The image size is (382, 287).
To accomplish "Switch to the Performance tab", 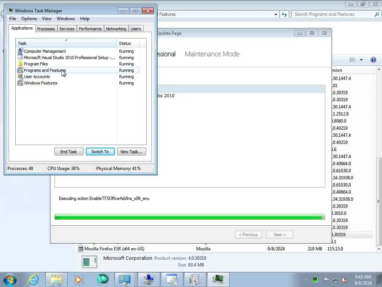I will pos(90,29).
